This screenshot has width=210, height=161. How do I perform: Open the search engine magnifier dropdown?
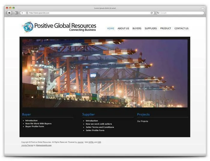tap(158, 13)
